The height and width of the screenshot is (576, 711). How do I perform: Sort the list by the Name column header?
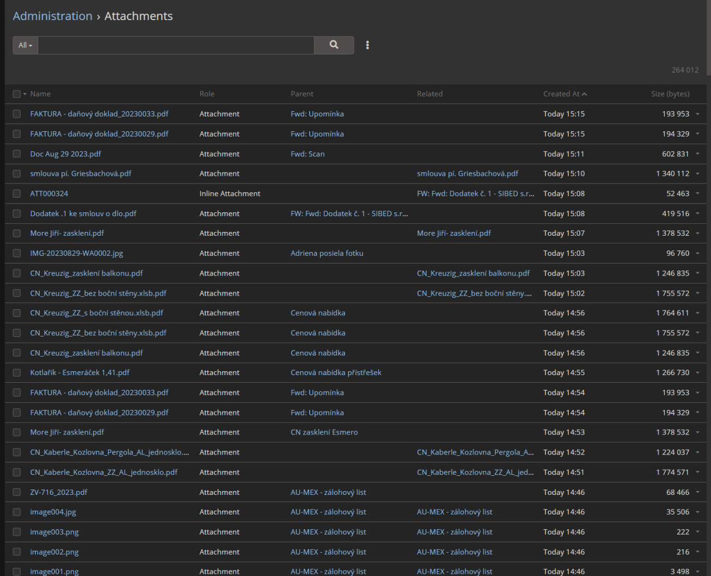click(x=40, y=94)
